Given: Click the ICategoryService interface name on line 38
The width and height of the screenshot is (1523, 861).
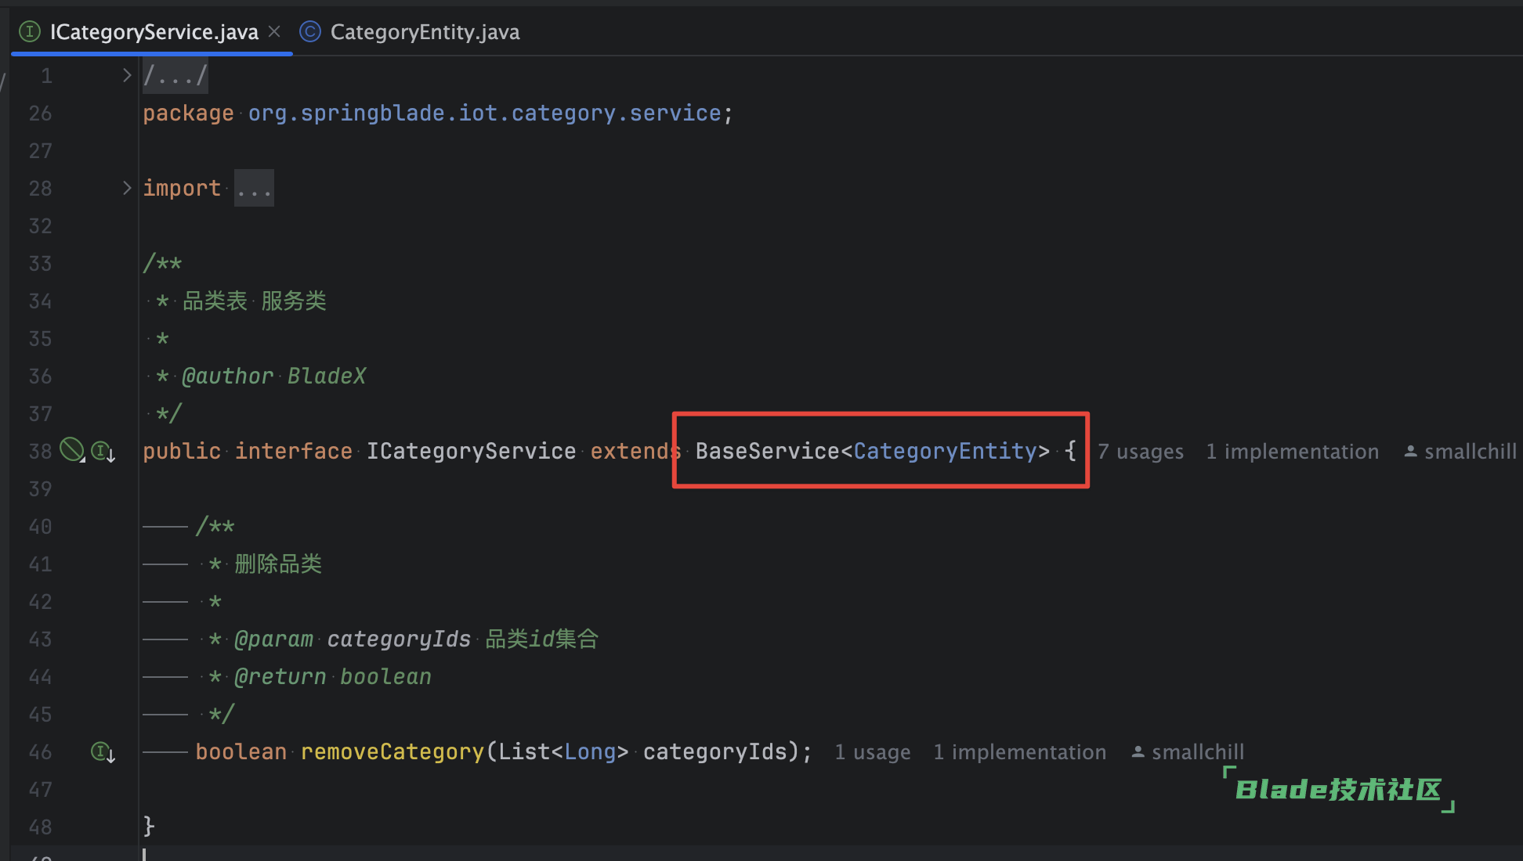Looking at the screenshot, I should pos(472,452).
